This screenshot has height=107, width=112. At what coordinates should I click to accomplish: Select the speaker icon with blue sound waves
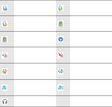point(61,71)
